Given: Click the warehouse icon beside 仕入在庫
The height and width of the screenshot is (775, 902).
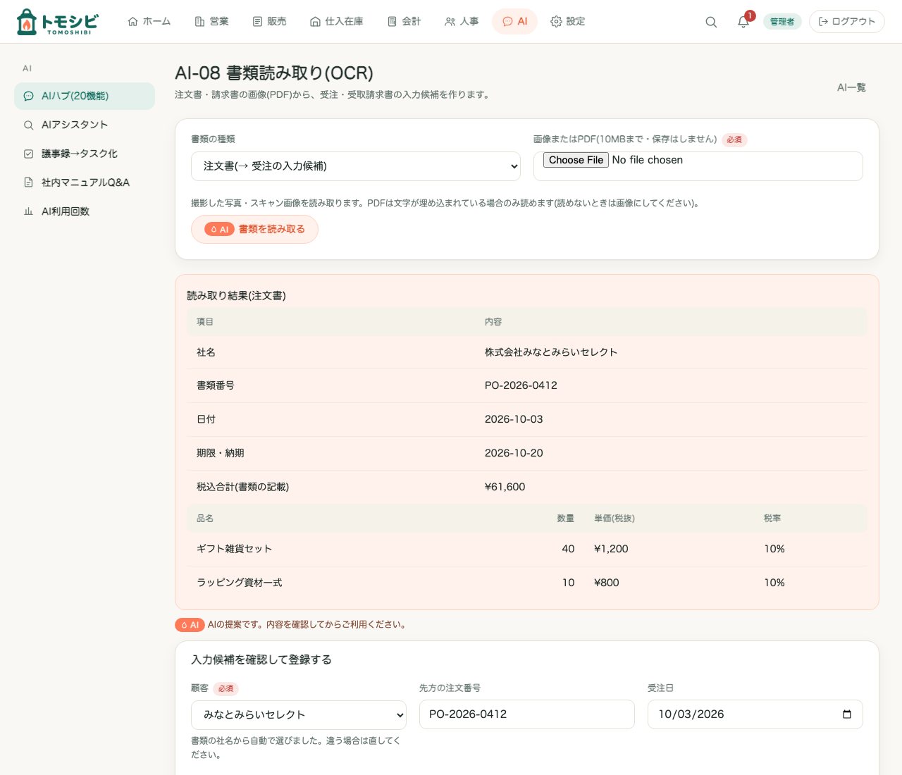Looking at the screenshot, I should (315, 22).
